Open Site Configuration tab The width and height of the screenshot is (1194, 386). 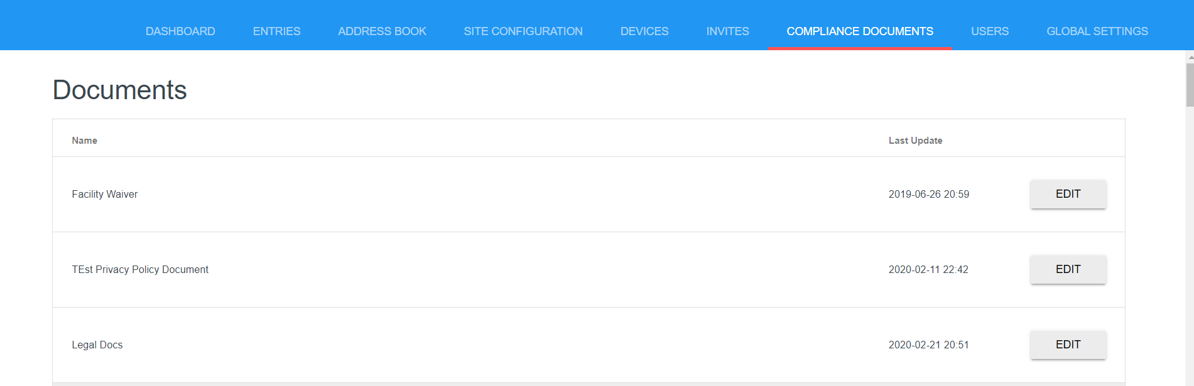pyautogui.click(x=523, y=31)
